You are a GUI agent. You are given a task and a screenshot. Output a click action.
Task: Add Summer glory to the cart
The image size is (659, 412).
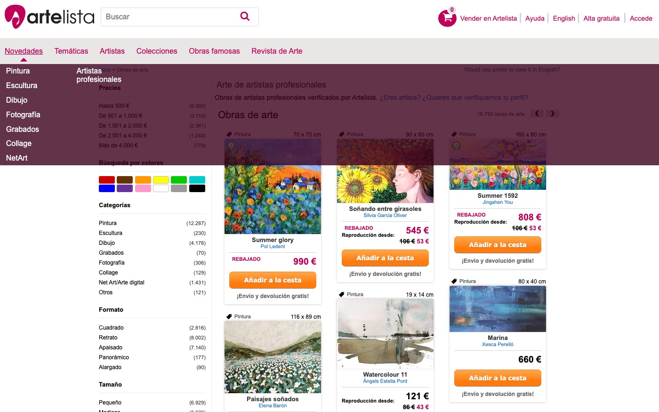coord(273,280)
